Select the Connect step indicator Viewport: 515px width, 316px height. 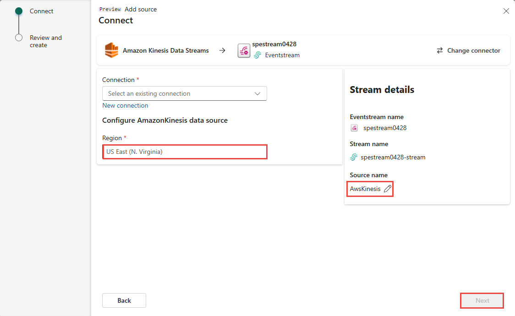point(41,11)
